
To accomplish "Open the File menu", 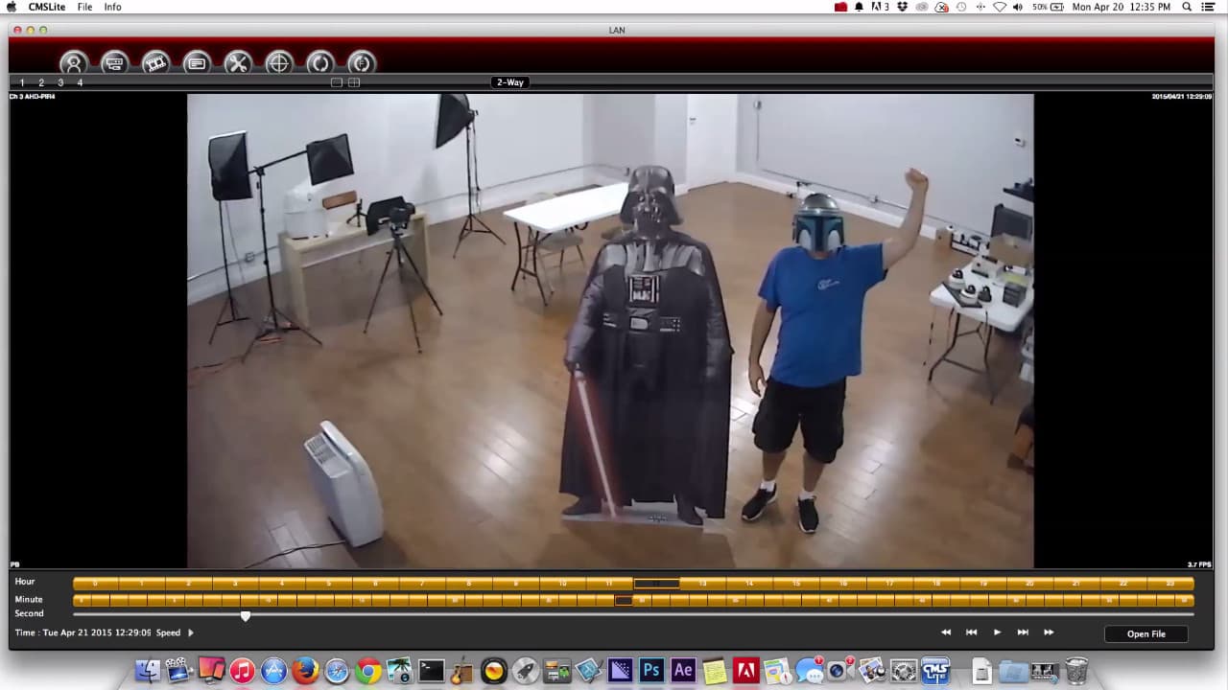I will coord(84,7).
